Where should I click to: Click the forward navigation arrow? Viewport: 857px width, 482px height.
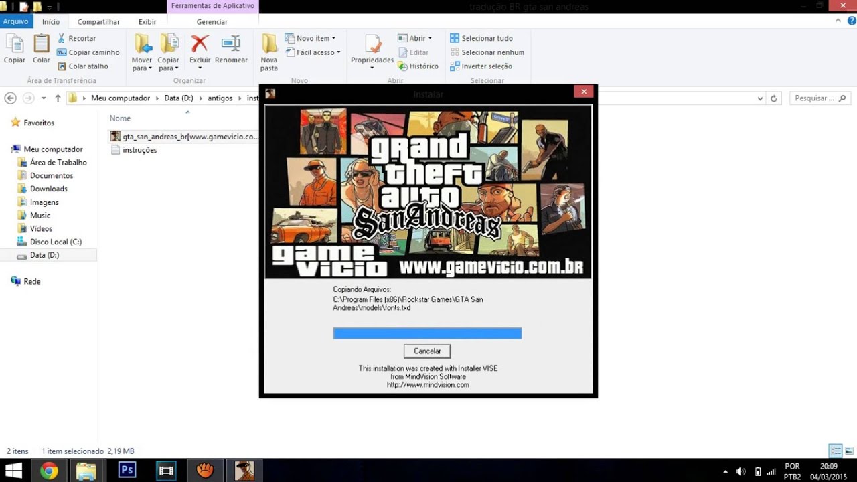[28, 98]
